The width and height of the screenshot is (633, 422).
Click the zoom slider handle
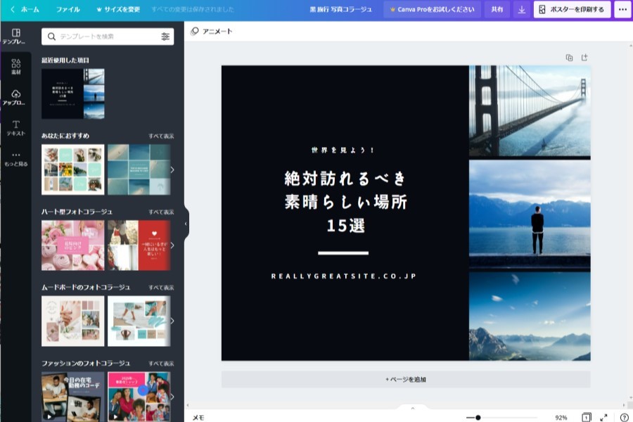click(x=478, y=417)
